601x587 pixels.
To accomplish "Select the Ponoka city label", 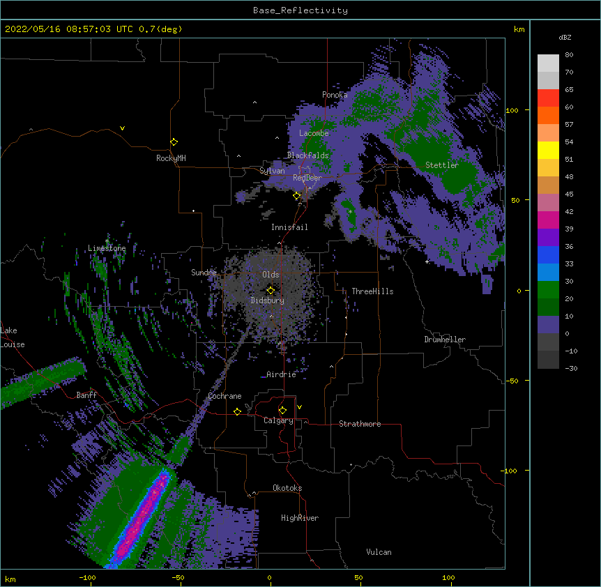I will tap(335, 95).
